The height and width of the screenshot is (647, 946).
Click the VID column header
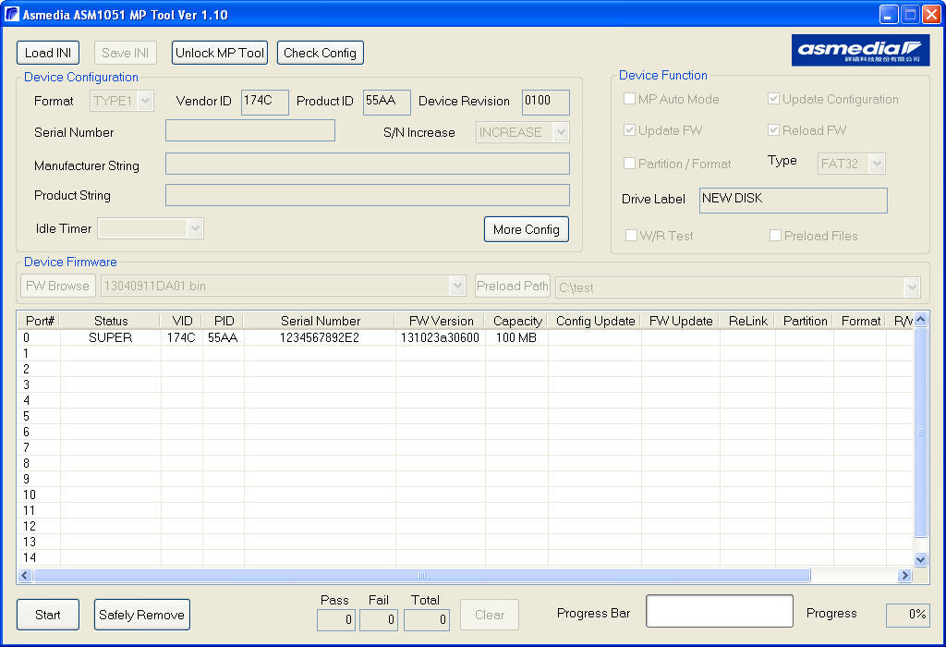[182, 321]
